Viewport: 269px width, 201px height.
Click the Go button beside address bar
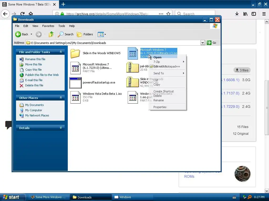pyautogui.click(x=211, y=43)
